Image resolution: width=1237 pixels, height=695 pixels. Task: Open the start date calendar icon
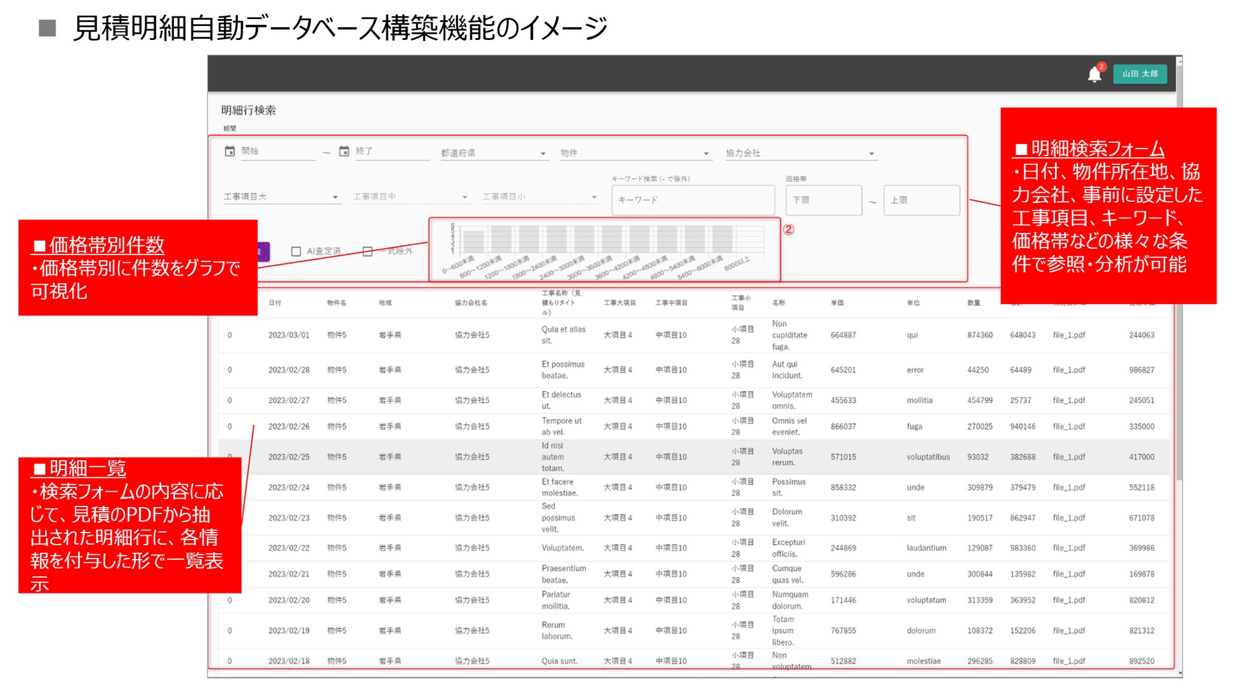(230, 151)
